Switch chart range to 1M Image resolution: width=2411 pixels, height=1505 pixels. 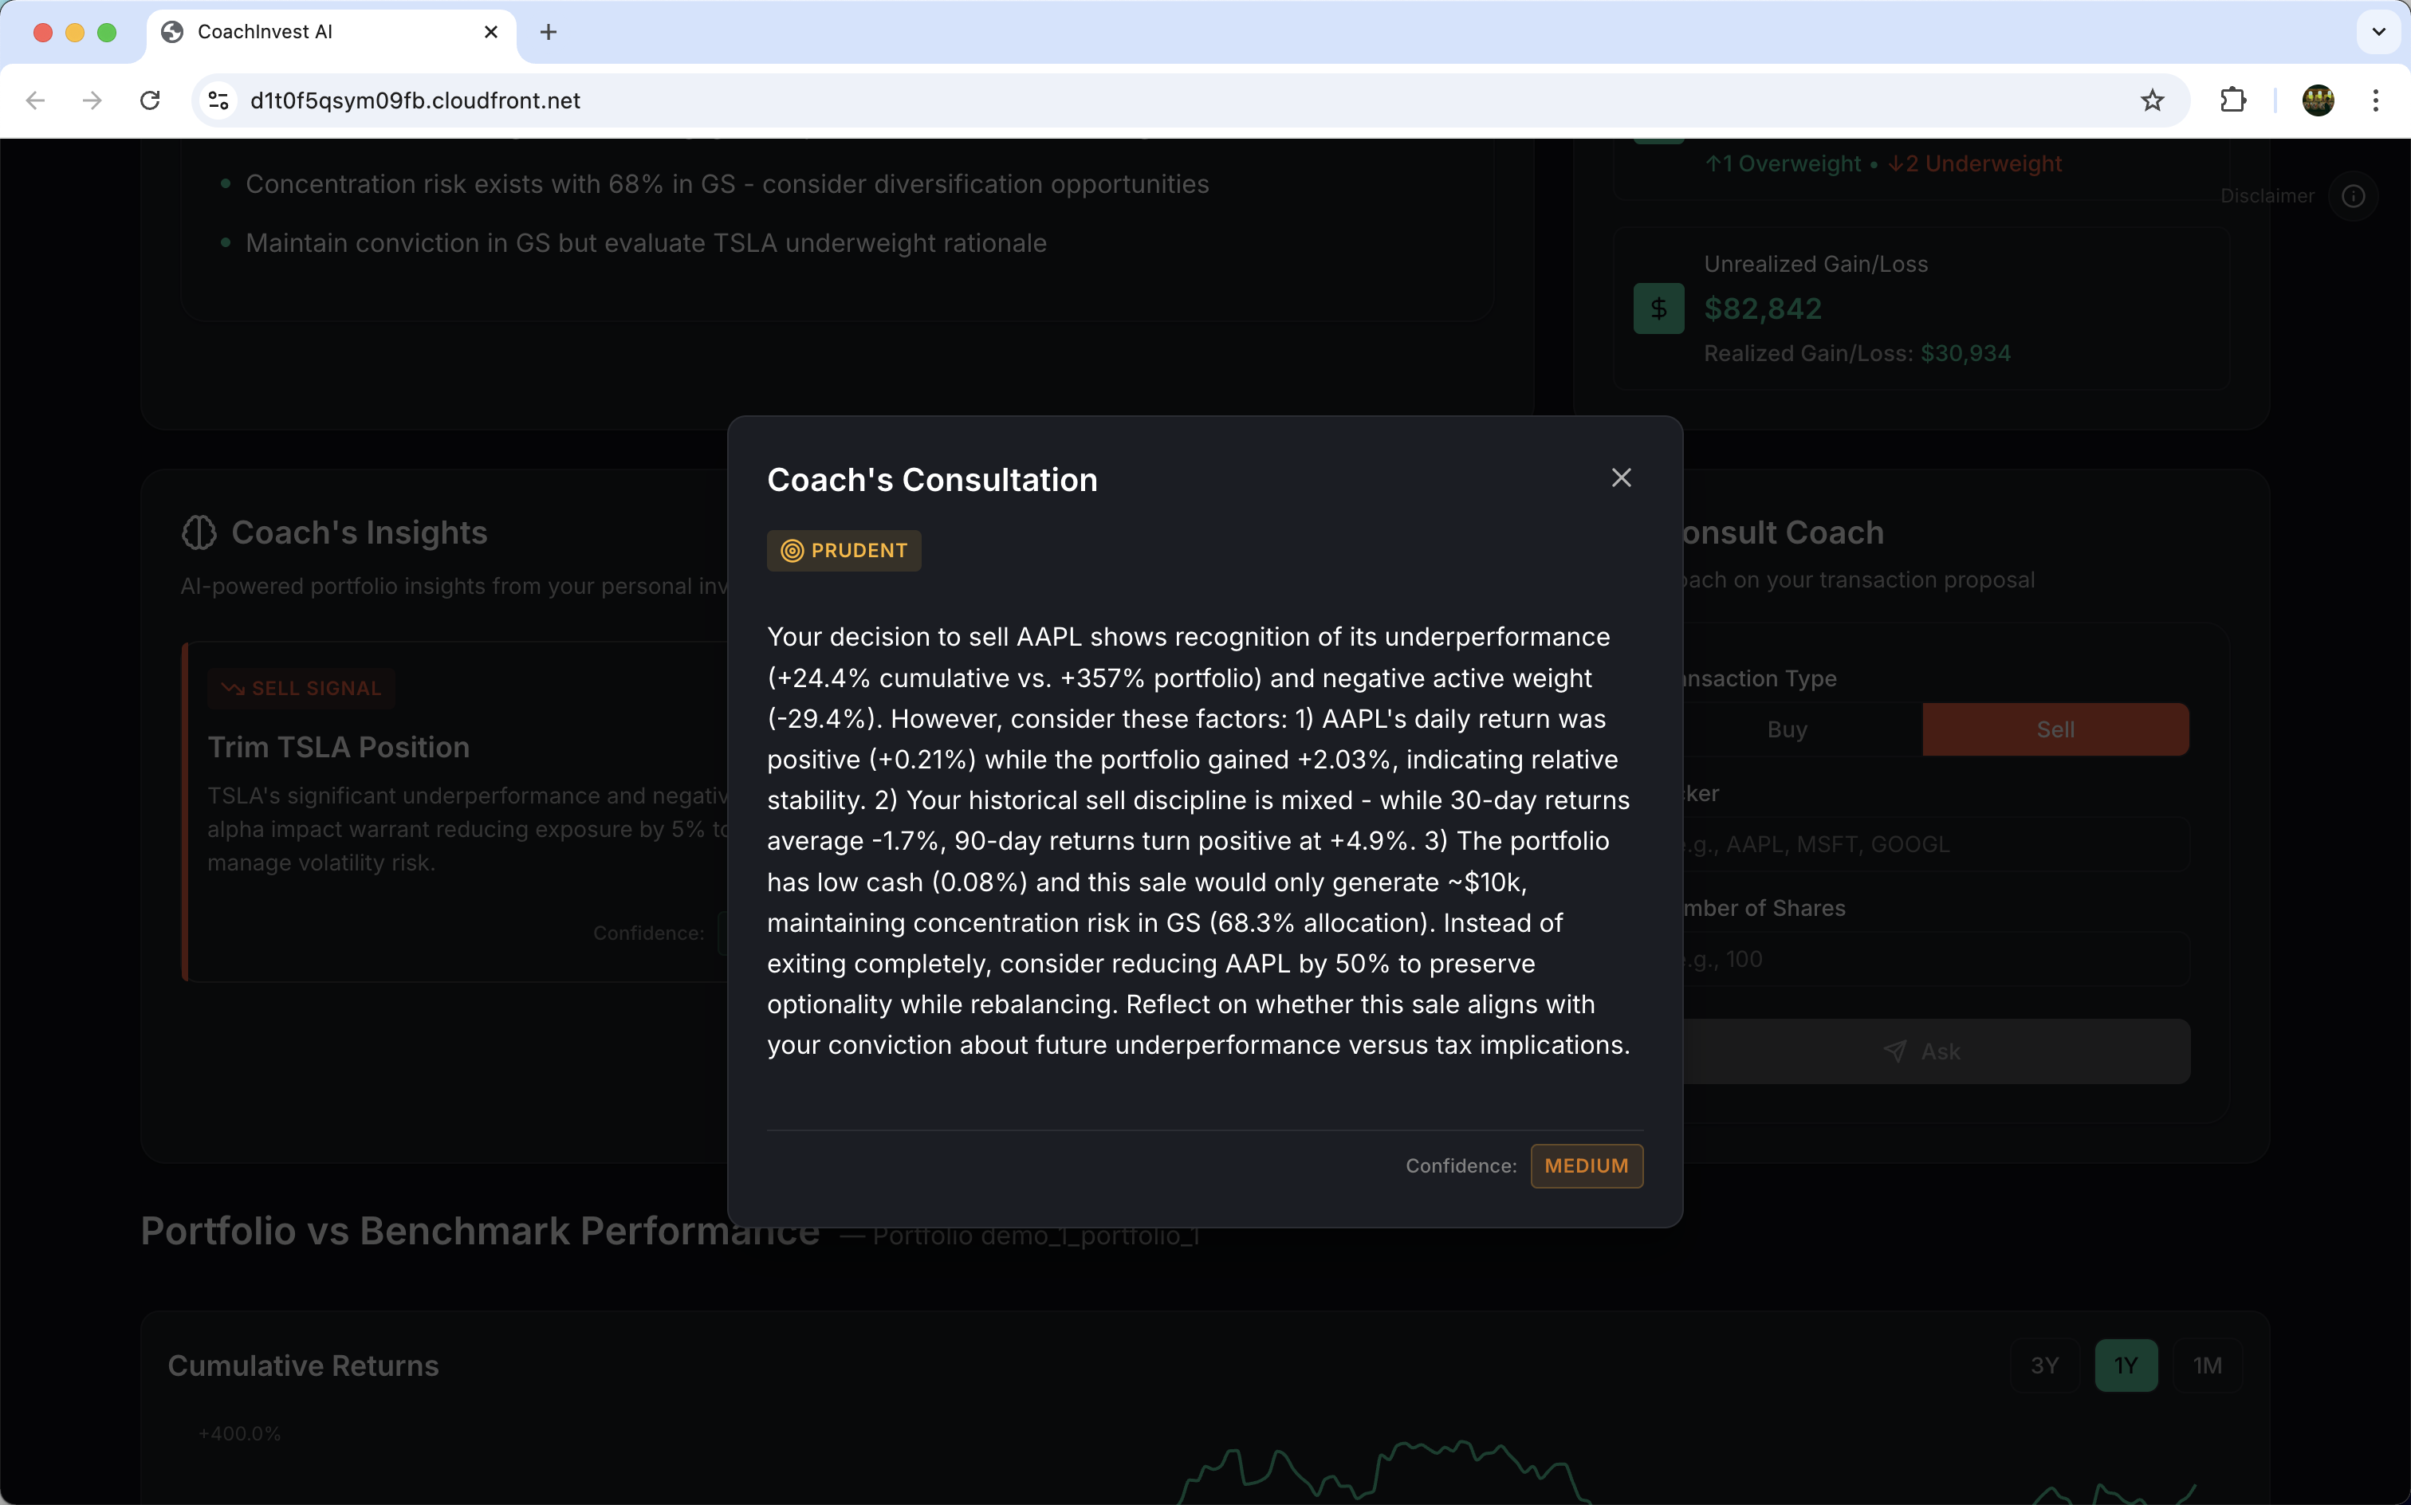coord(2207,1366)
